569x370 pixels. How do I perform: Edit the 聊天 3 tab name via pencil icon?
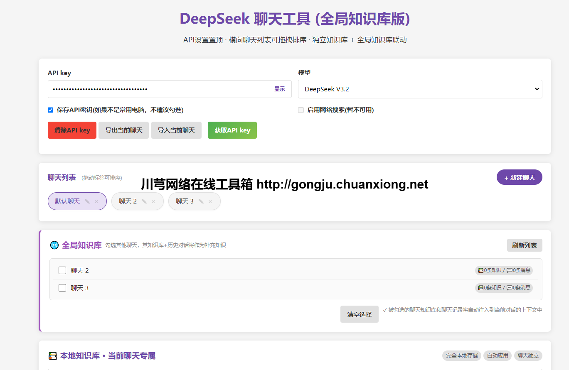[201, 201]
